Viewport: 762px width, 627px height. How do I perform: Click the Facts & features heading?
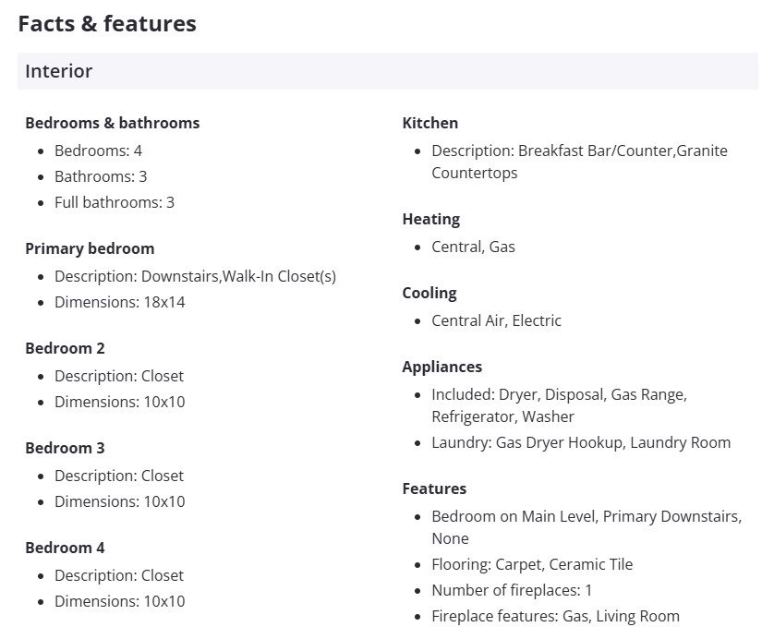pos(107,24)
